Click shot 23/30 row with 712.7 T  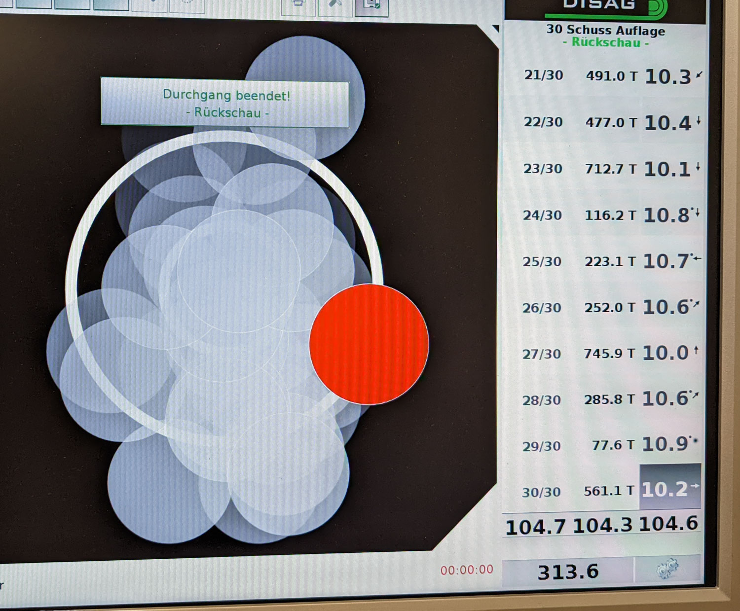point(611,169)
